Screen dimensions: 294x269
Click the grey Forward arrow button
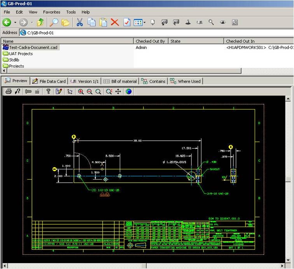tap(23, 23)
